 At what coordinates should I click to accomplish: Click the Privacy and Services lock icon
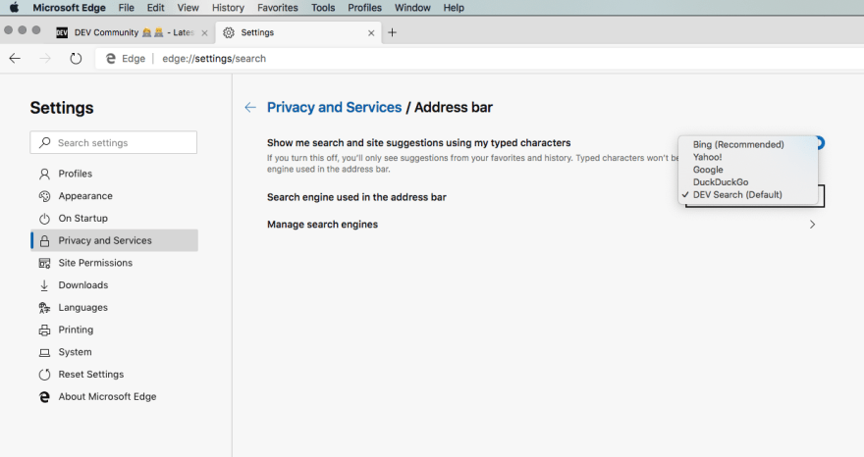pos(44,240)
